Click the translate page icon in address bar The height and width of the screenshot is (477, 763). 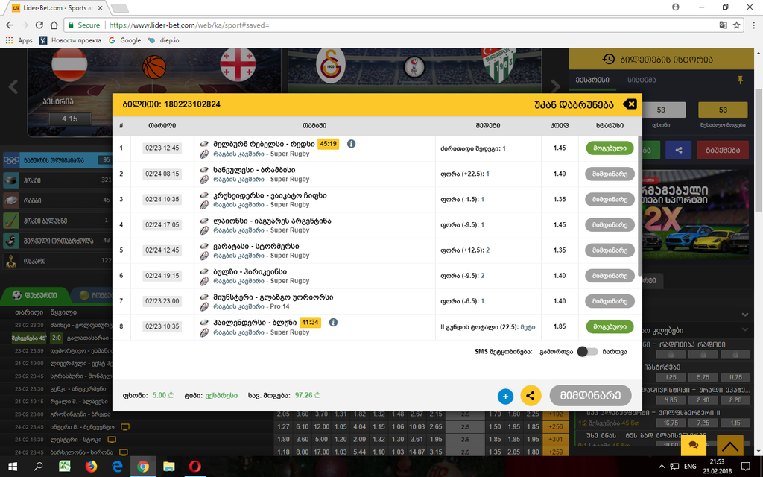(x=723, y=25)
